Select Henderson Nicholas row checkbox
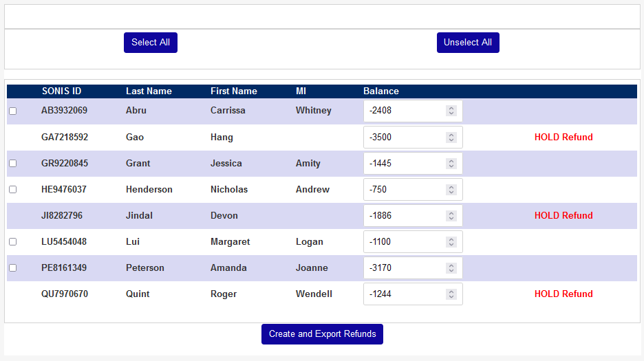This screenshot has width=644, height=361. [x=13, y=189]
